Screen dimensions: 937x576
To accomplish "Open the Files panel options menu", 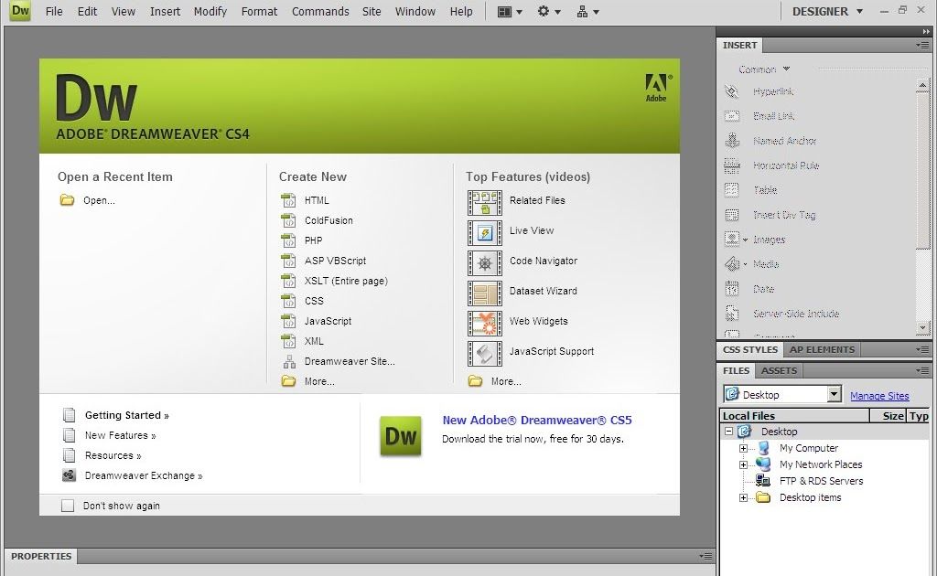I will (922, 370).
